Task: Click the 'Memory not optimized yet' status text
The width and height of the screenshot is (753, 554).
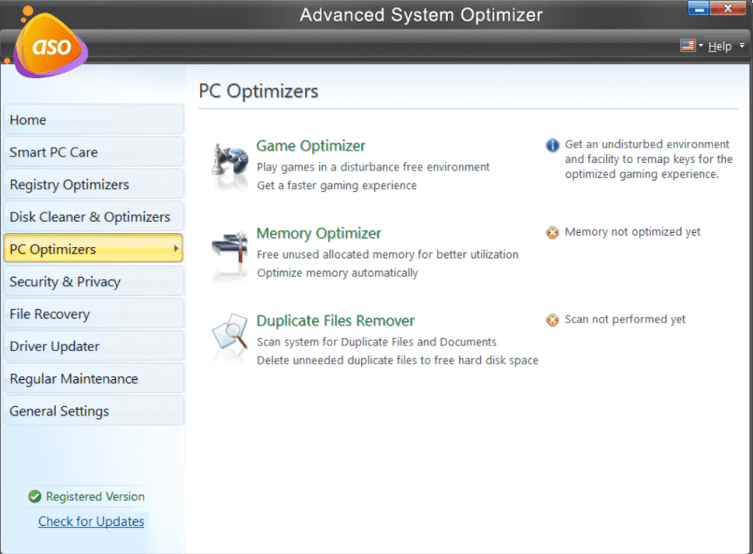Action: point(632,232)
